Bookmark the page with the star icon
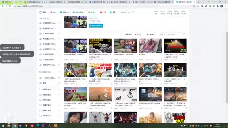The image size is (228, 128). (198, 6)
